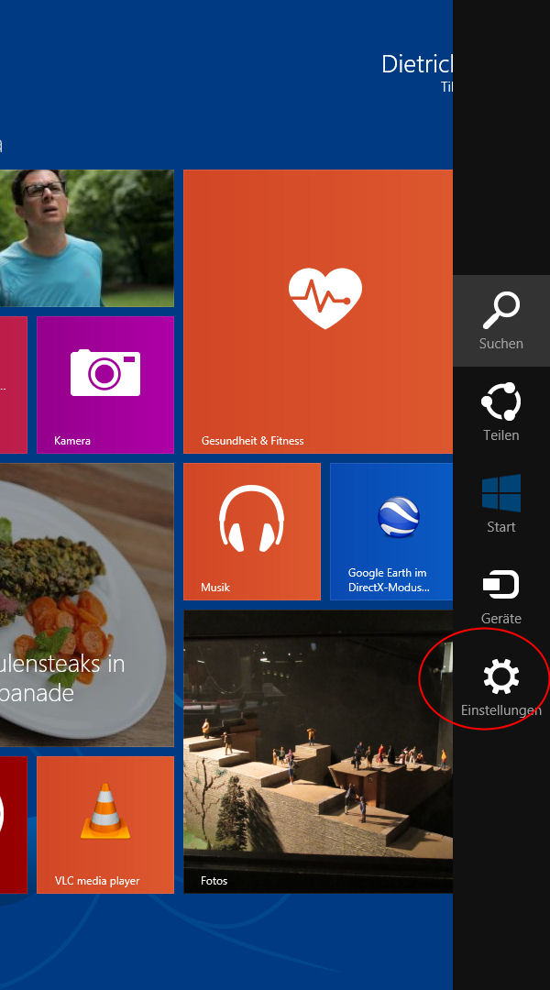550x990 pixels.
Task: Open the recipe tile showing the food plate
Action: coord(86,604)
